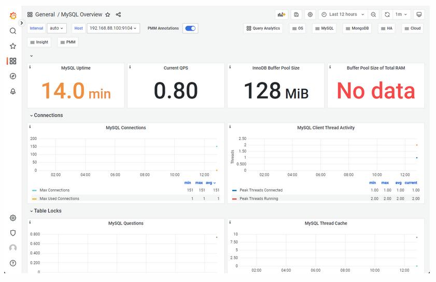The width and height of the screenshot is (436, 282).
Task: Open the Alerting bell icon
Action: tap(13, 91)
